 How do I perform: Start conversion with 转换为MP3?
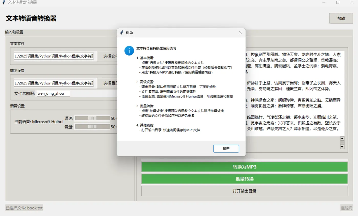pyautogui.click(x=244, y=167)
